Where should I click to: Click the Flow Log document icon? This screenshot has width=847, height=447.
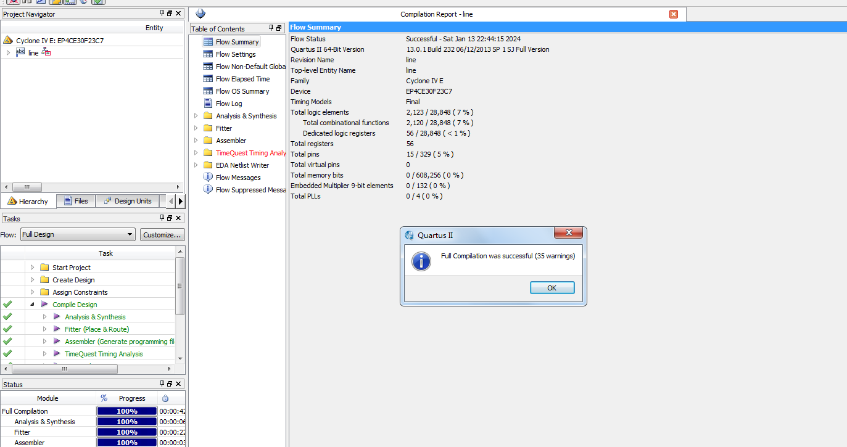(208, 104)
